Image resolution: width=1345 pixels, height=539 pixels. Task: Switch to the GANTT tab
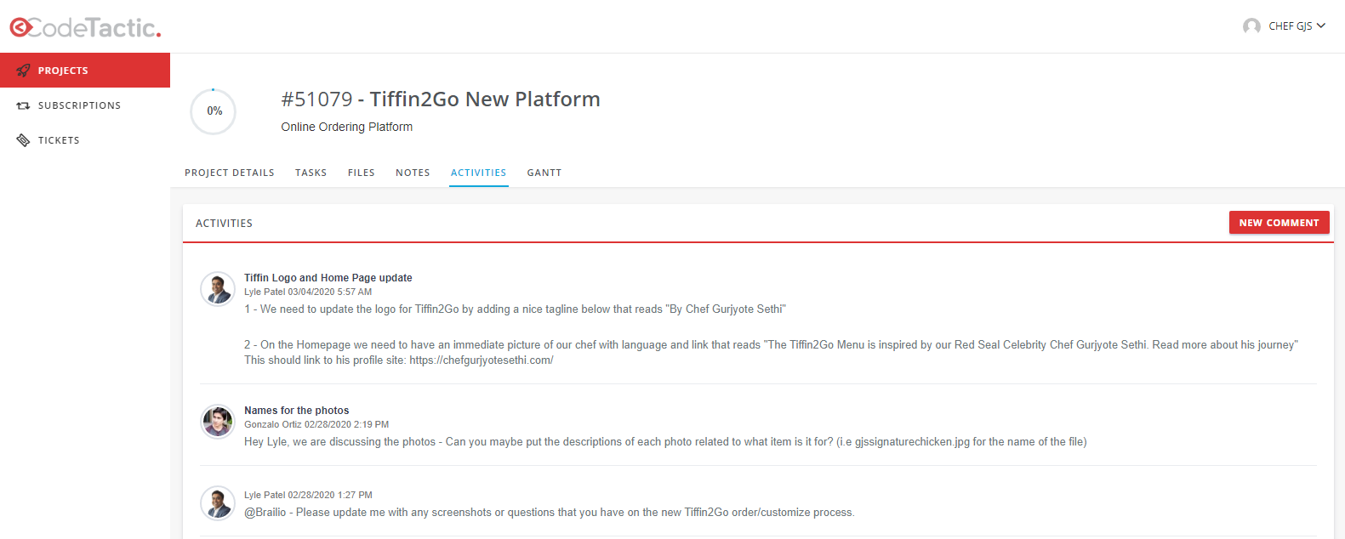(544, 173)
